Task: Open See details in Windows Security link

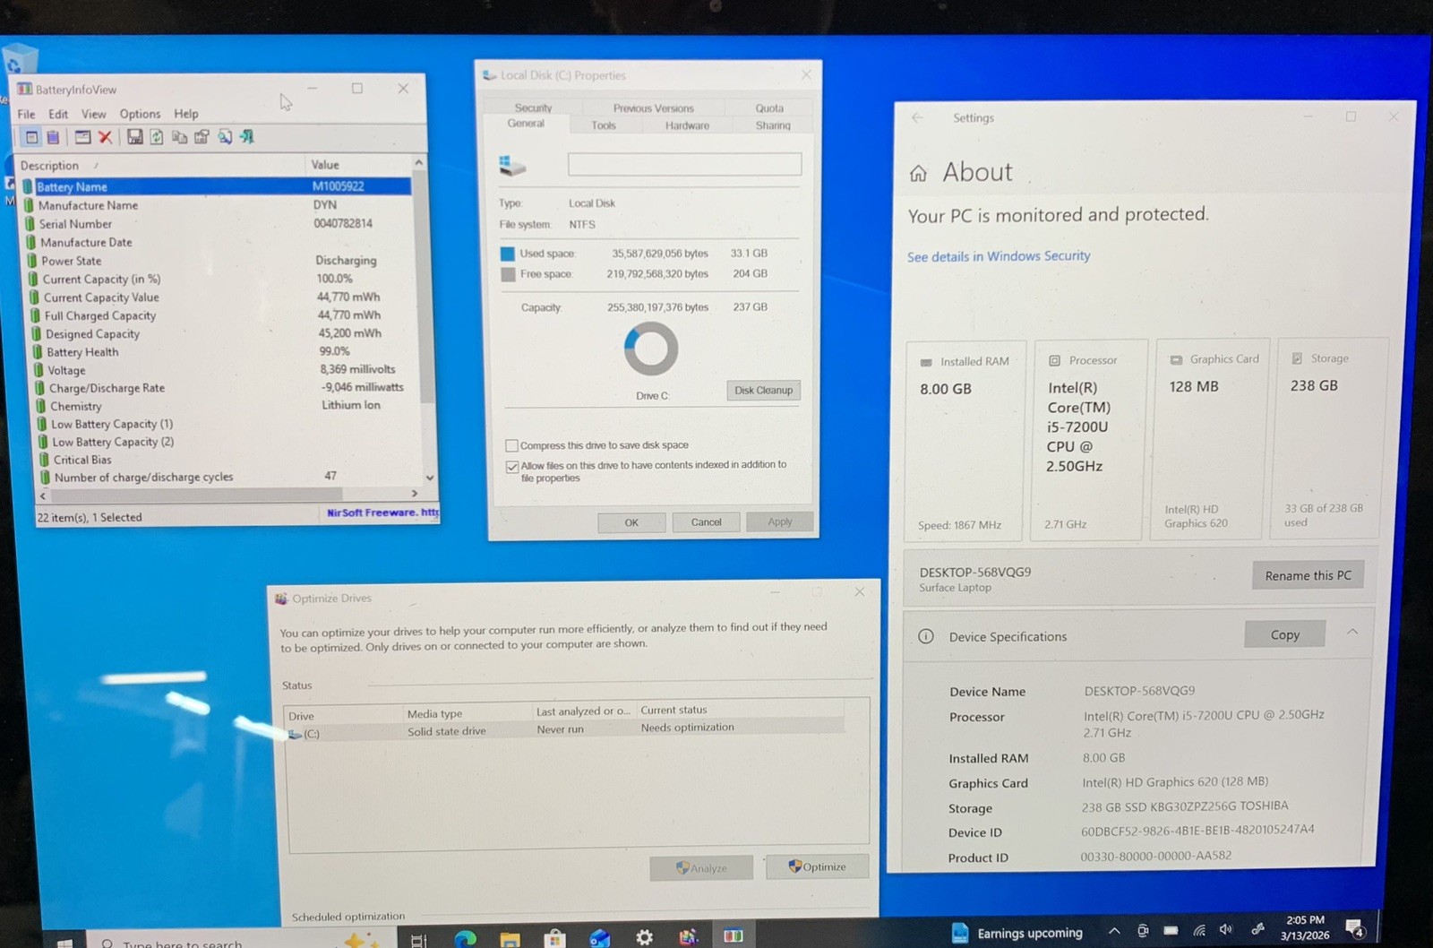Action: point(999,256)
